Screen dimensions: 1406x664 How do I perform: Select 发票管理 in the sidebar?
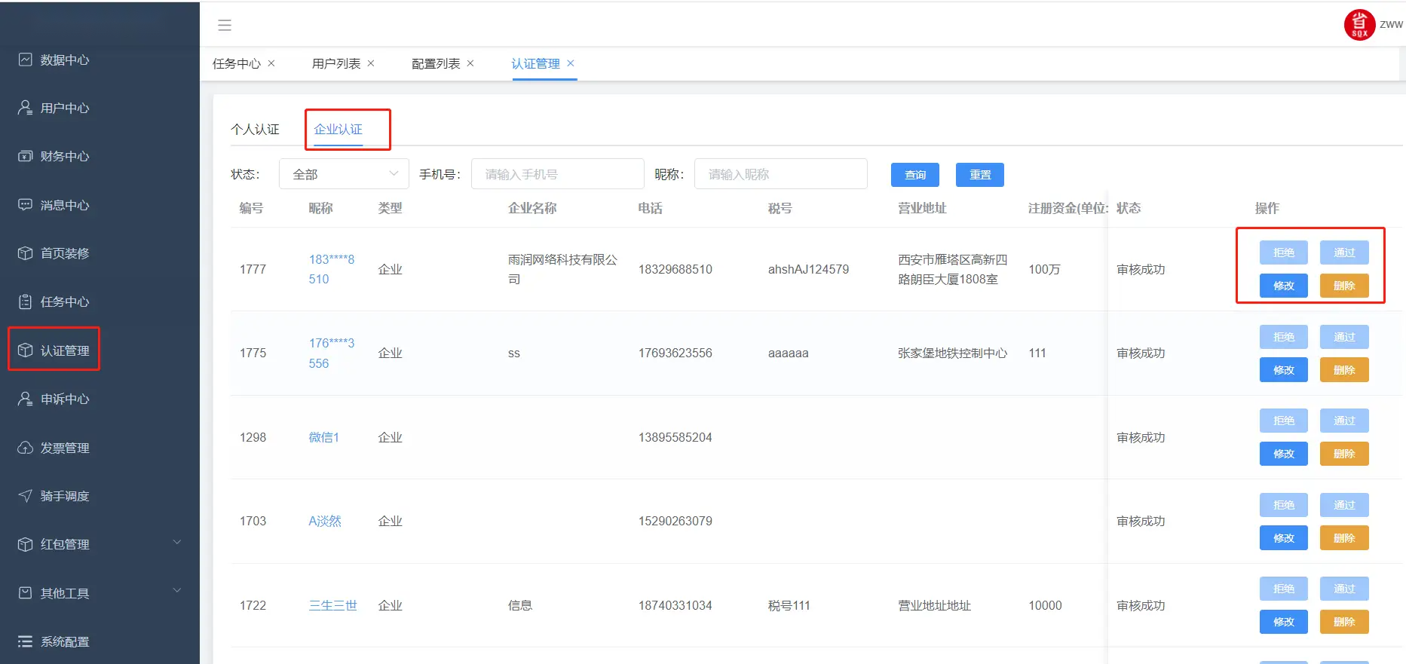click(64, 448)
